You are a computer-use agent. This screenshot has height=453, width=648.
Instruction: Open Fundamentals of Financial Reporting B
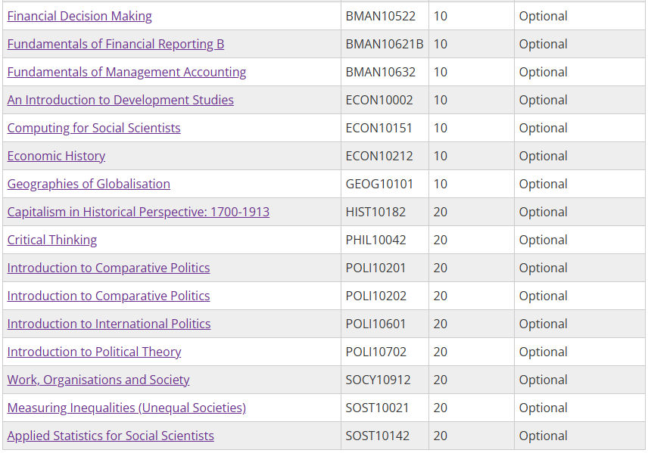click(116, 44)
